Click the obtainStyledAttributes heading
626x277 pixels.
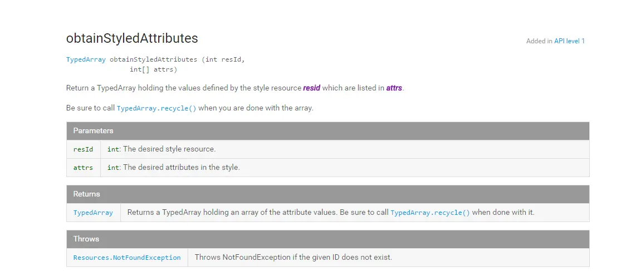pyautogui.click(x=132, y=38)
